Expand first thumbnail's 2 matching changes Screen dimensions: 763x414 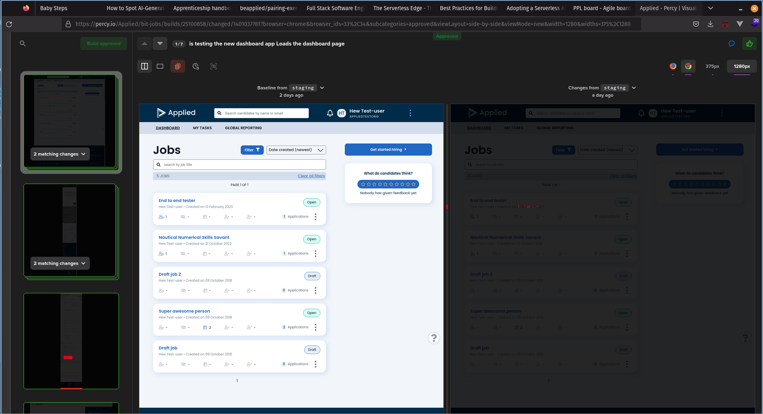[x=60, y=154]
